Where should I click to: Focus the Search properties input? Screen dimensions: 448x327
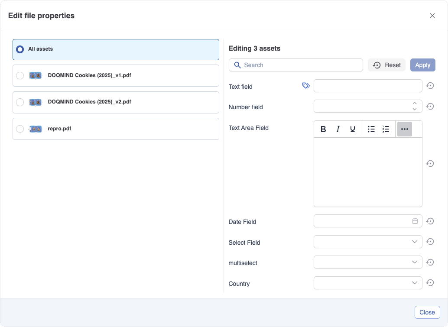pos(296,65)
